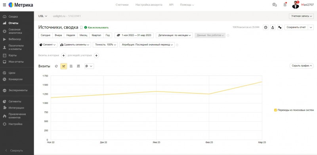Open Сегменты in the sidebar
Viewport: 317px width, 155px height.
point(15,101)
